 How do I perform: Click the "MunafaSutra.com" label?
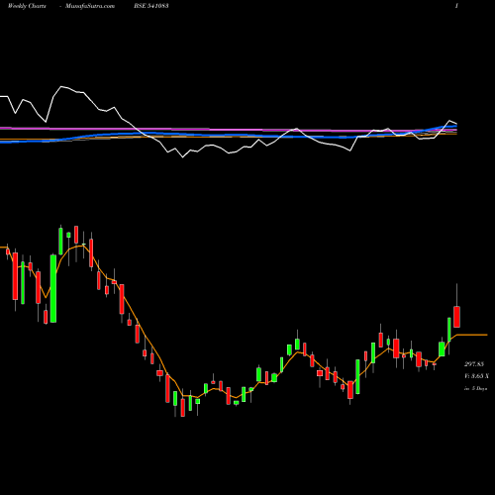pyautogui.click(x=90, y=6)
